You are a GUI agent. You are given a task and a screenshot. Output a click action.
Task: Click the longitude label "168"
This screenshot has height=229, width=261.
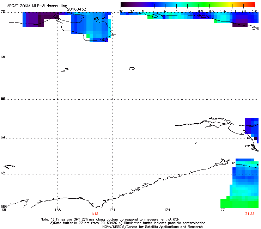(x=58, y=210)
